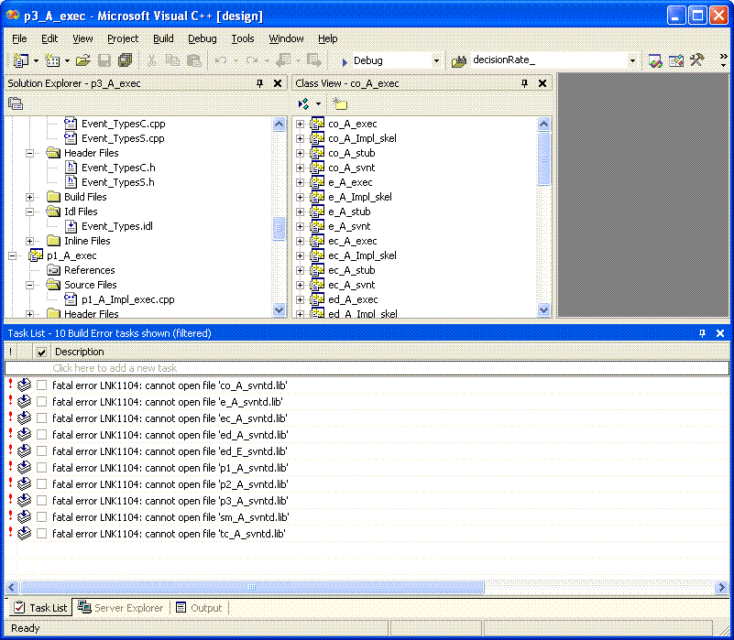Click the Navigate Forward toolbar icon
Viewport: 734px width, 640px height.
pos(313,60)
